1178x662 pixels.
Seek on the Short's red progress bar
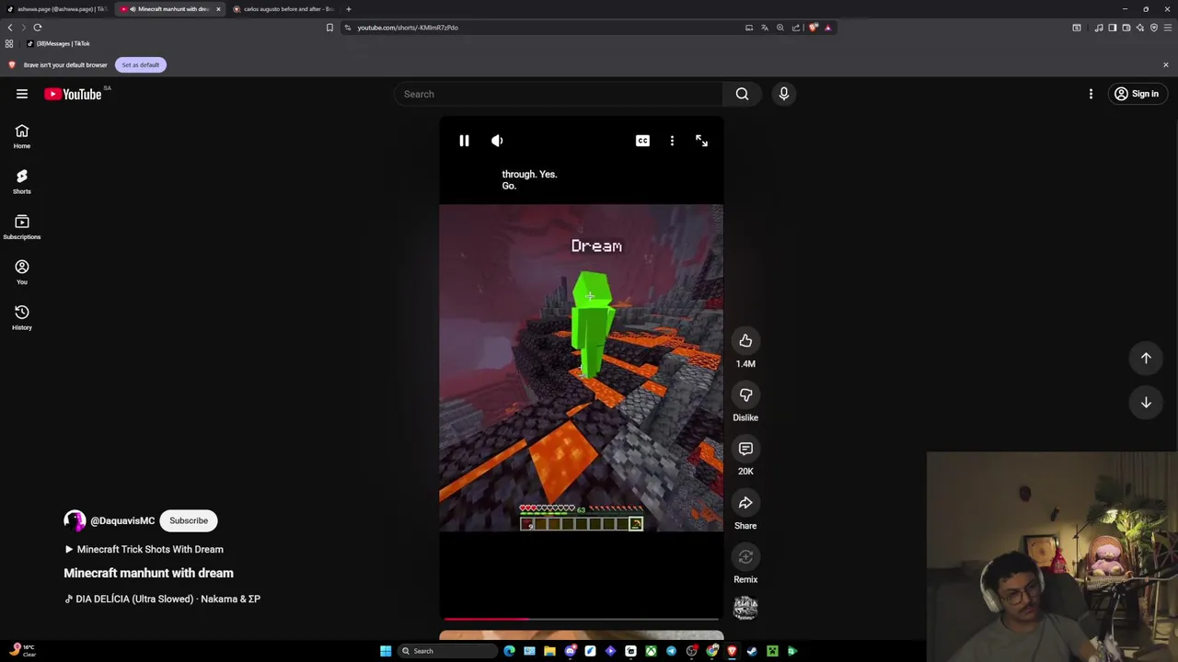582,619
